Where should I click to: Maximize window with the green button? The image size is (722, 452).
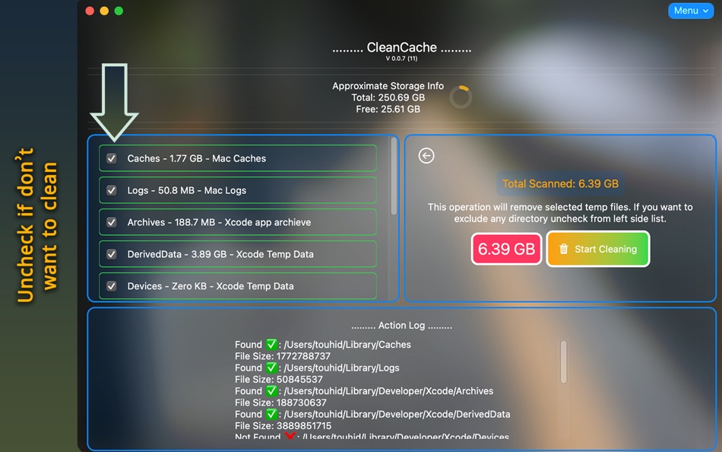(x=119, y=11)
